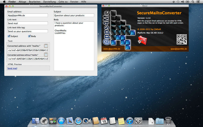The width and height of the screenshot is (203, 127).
Task: Click 'Version: 1.2.0' text in About
Action: (144, 18)
